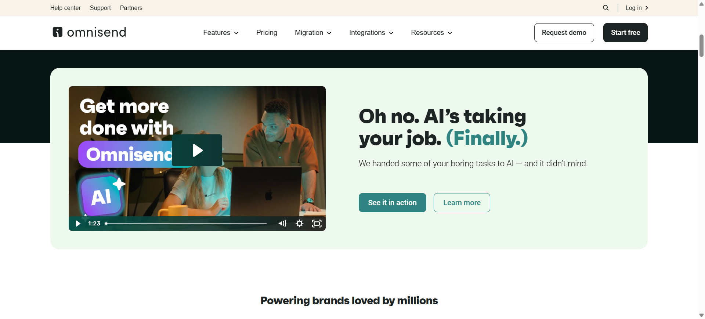Expand the Integrations dropdown menu
Viewport: 705px width, 319px height.
tap(371, 33)
